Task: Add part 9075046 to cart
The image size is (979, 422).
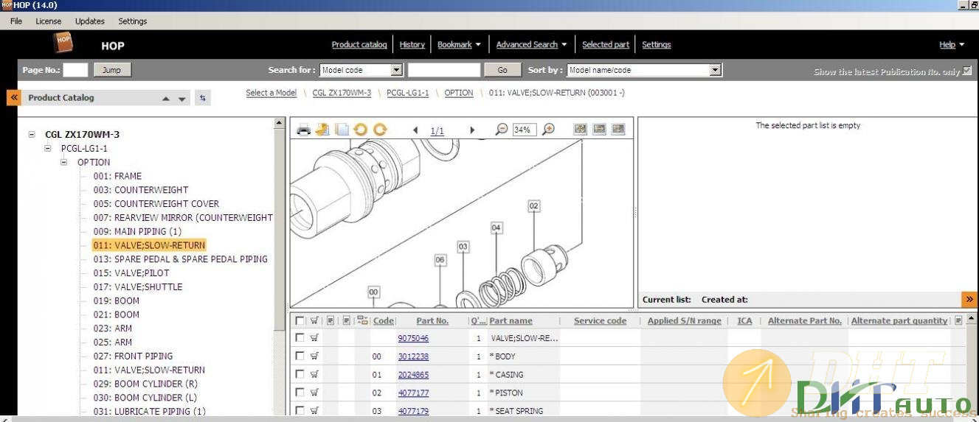Action: click(314, 338)
